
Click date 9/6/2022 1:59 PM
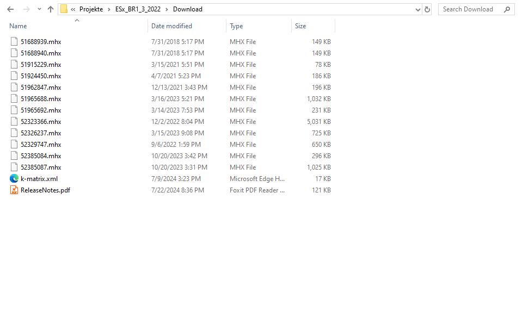pos(176,145)
